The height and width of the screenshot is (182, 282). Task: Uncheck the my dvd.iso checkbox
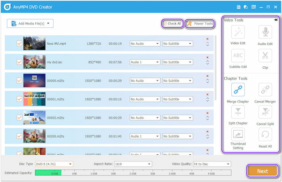point(19,62)
